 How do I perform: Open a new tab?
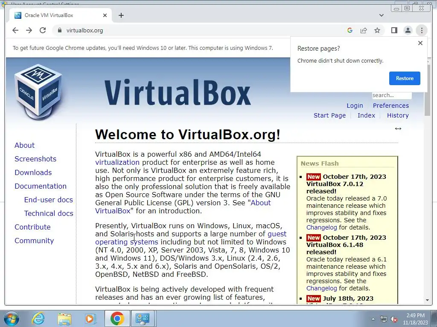[121, 15]
